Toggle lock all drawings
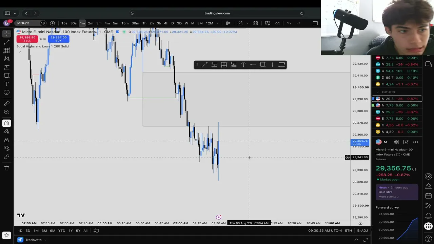Image resolution: width=434 pixels, height=244 pixels. pyautogui.click(x=6, y=140)
